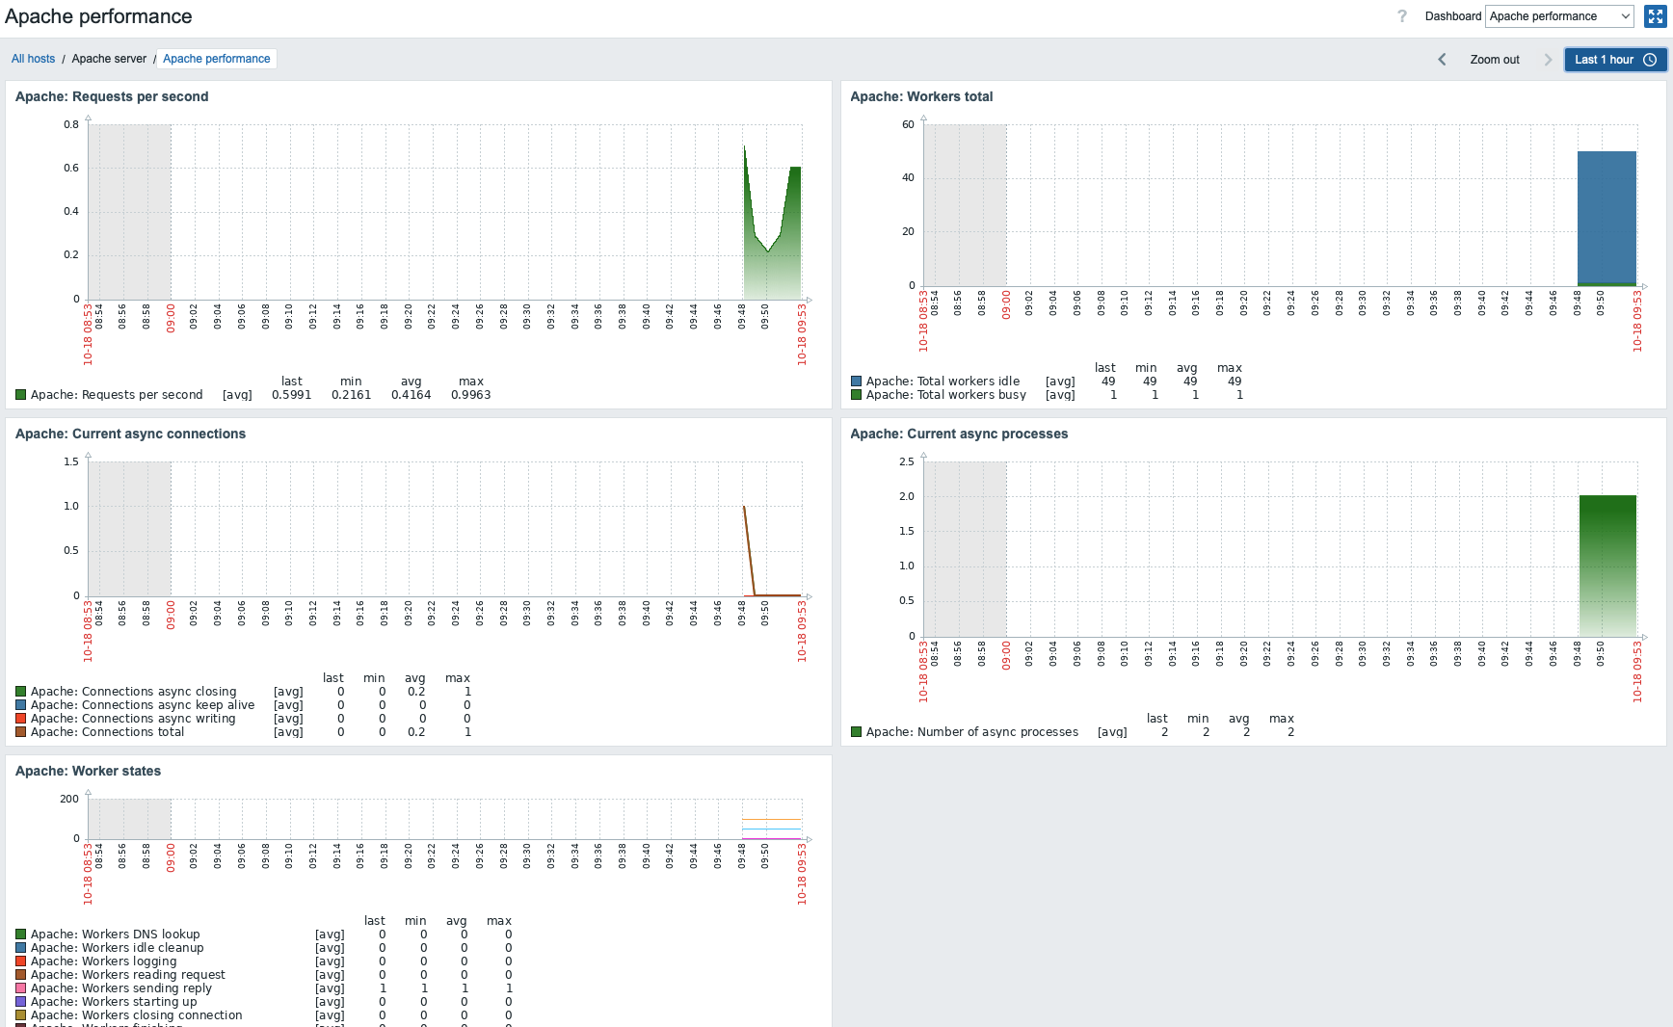Click Number of async processes swatch
This screenshot has height=1027, width=1673.
856,732
